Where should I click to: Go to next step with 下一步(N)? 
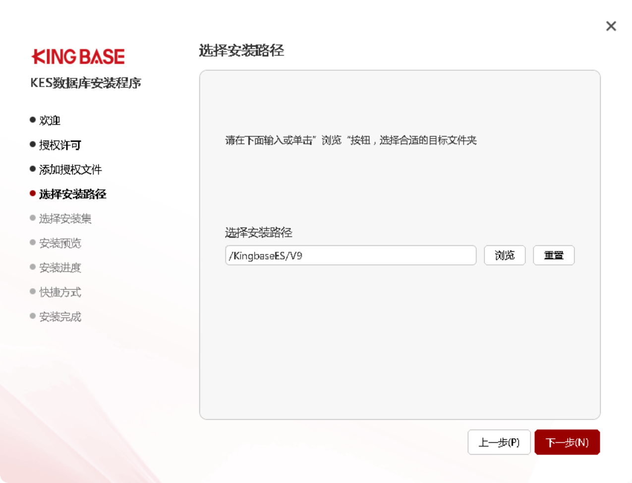(567, 442)
